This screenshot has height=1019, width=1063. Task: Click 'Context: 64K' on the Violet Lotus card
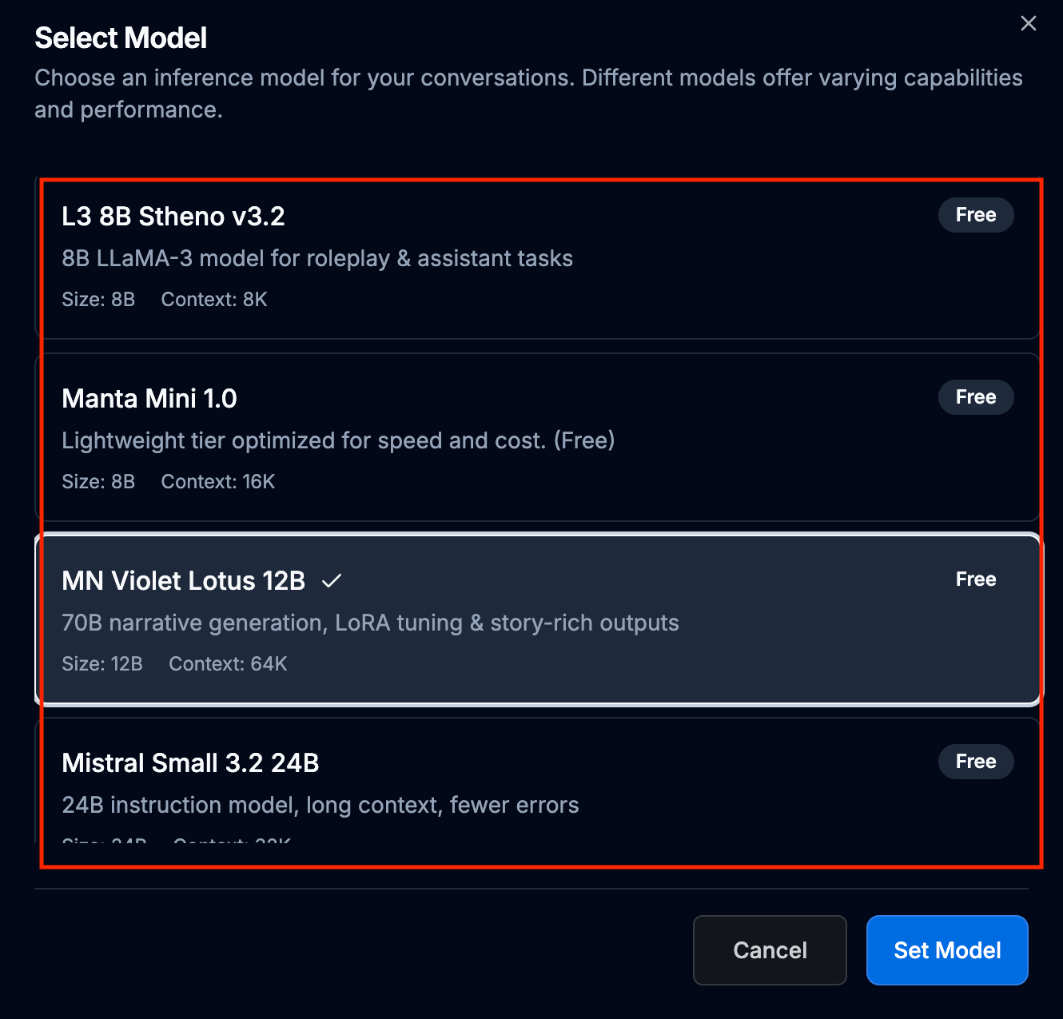point(228,664)
